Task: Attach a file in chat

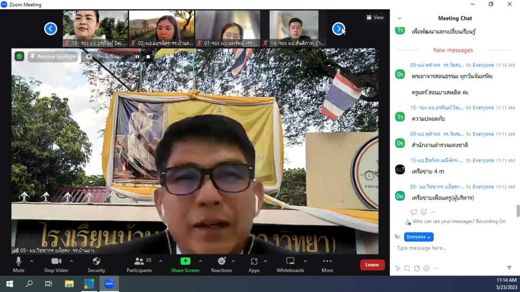Action: click(x=417, y=268)
